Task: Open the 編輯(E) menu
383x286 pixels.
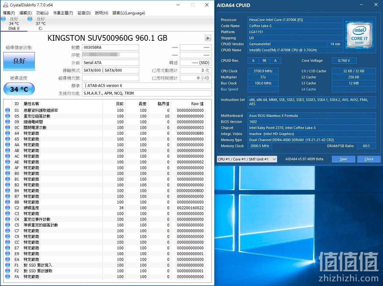Action: point(25,13)
